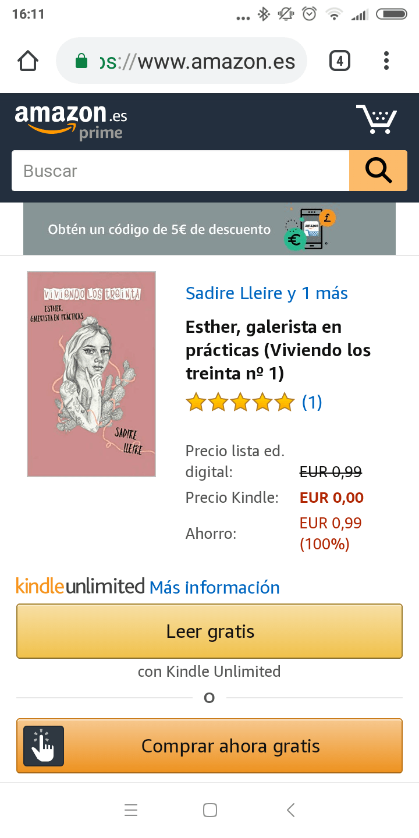The height and width of the screenshot is (838, 419).
Task: Open the 5€ discount code banner
Action: [x=210, y=229]
